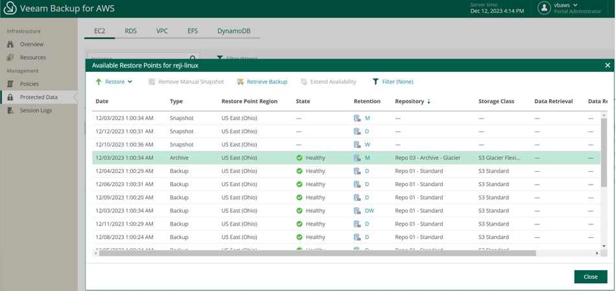Select the 12/09/2023 1:00:20 AM backup row
Viewport: 616px width, 291px height.
coord(346,198)
